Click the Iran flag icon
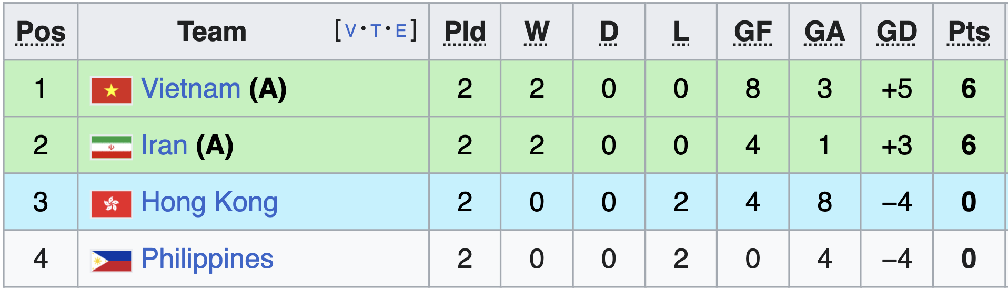Image resolution: width=1008 pixels, height=290 pixels. (111, 147)
